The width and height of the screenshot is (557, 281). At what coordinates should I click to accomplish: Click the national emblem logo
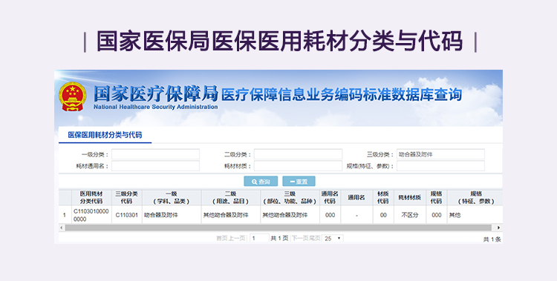(73, 96)
